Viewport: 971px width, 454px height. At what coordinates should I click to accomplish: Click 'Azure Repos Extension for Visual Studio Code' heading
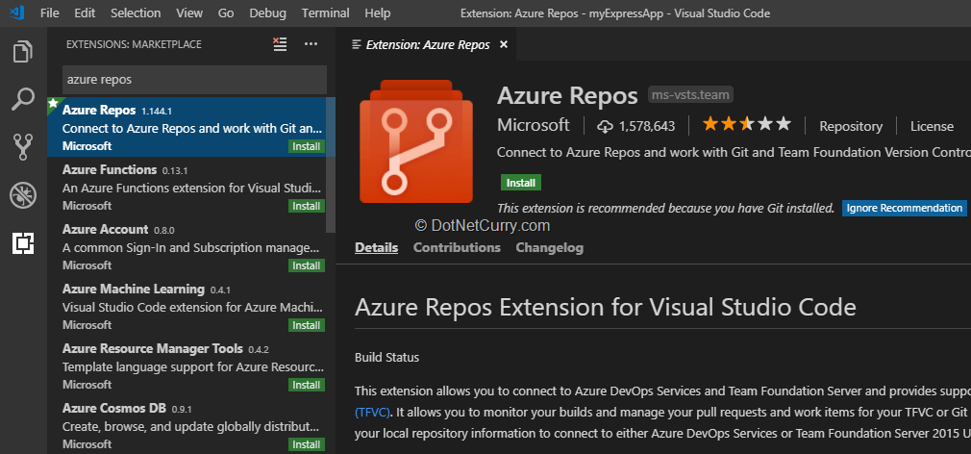(x=606, y=307)
